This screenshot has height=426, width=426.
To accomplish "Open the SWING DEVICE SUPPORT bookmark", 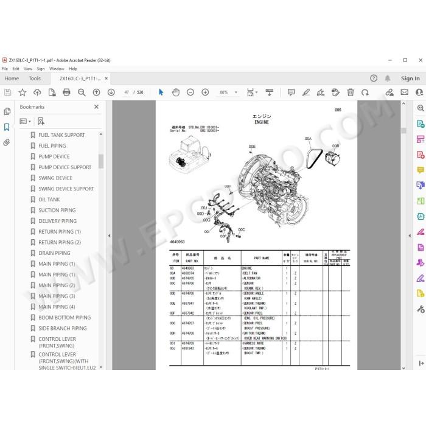I will tap(66, 189).
